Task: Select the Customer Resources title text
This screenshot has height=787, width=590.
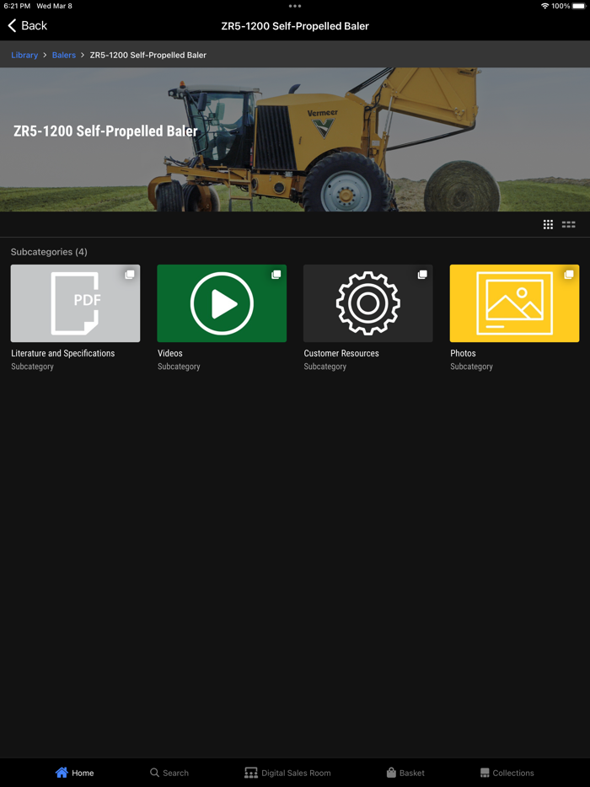Action: point(341,353)
